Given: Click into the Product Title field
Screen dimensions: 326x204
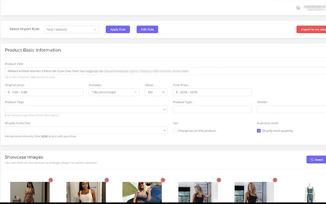Looking at the screenshot, I should [165, 71].
